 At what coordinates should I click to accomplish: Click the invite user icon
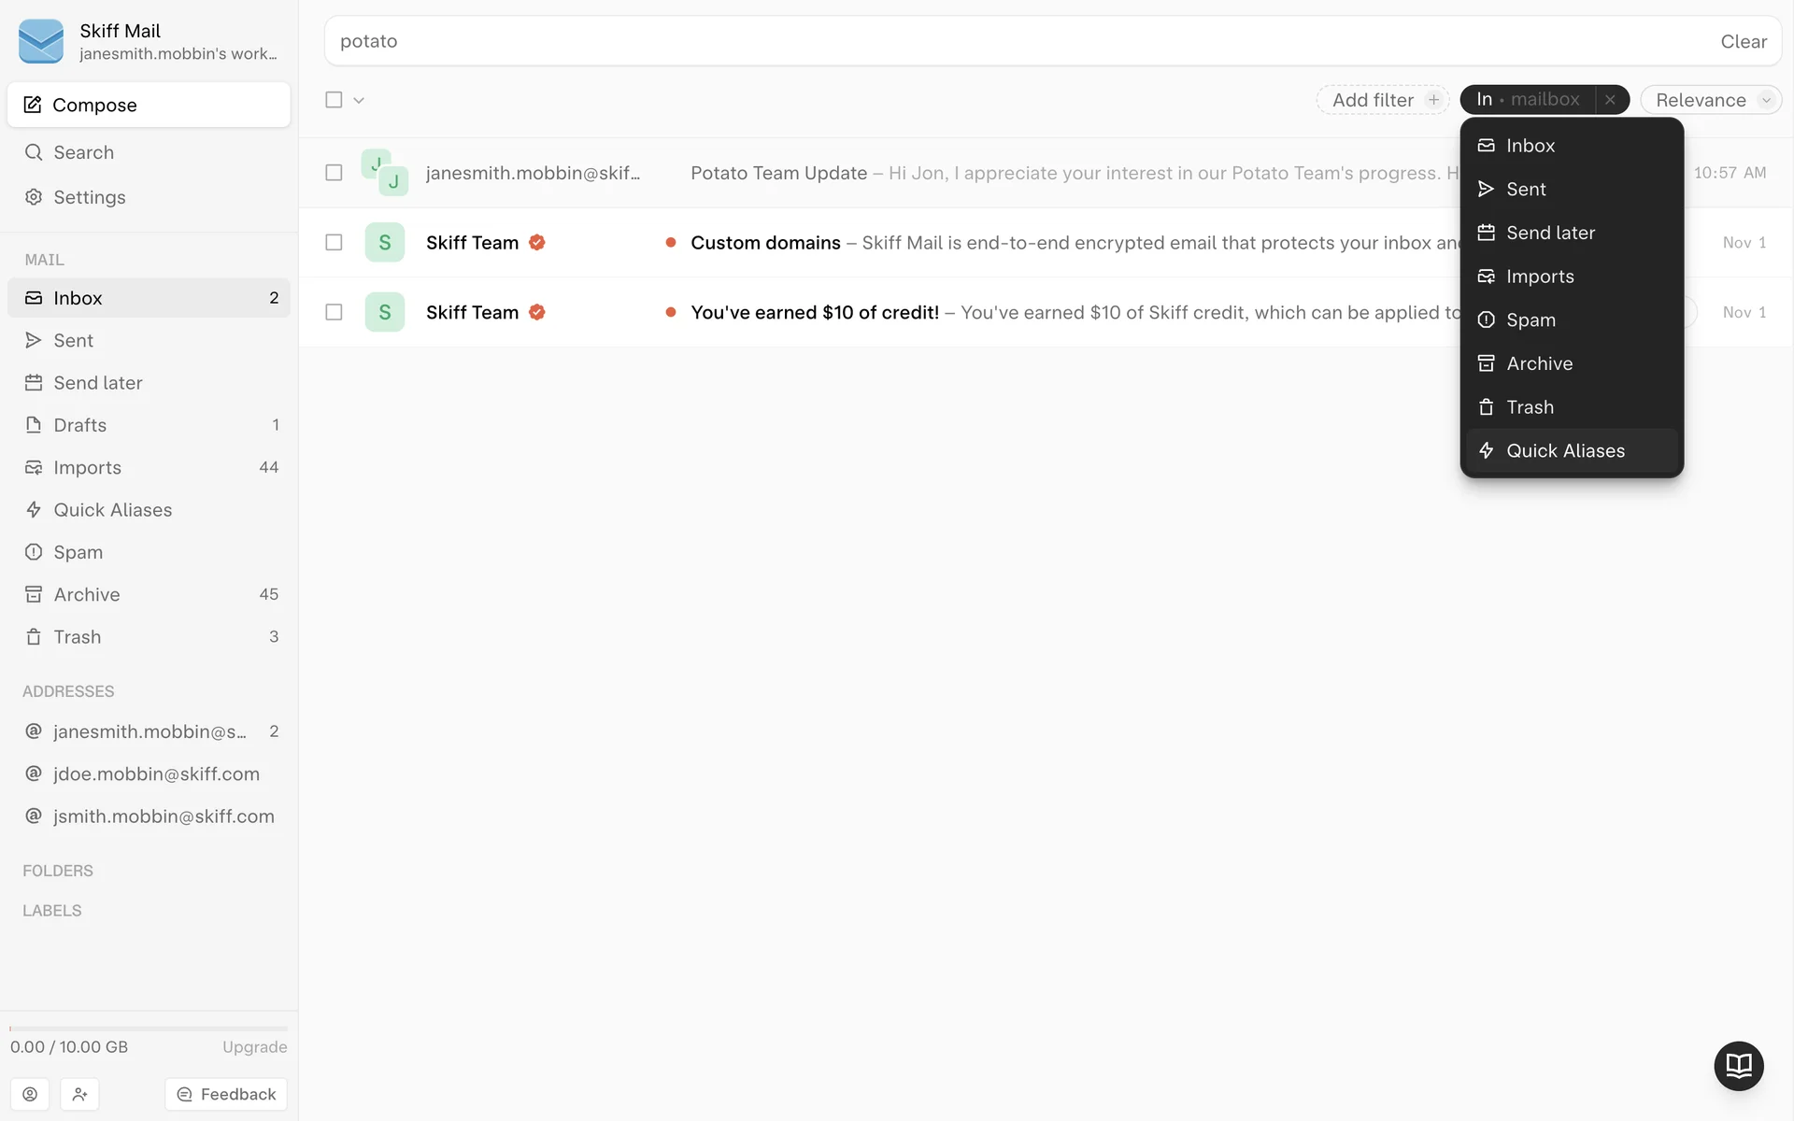tap(79, 1094)
